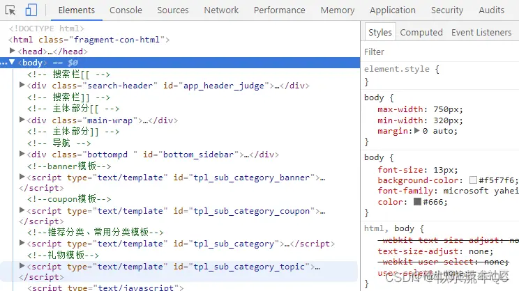Select the Styles sidebar tab
This screenshot has height=291, width=519.
click(380, 32)
